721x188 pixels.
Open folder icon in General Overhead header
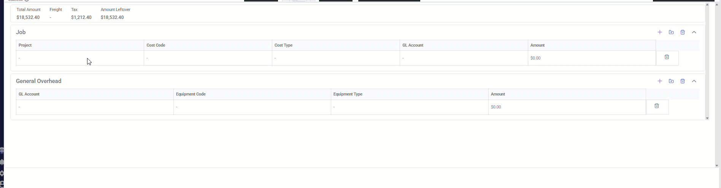pyautogui.click(x=671, y=81)
